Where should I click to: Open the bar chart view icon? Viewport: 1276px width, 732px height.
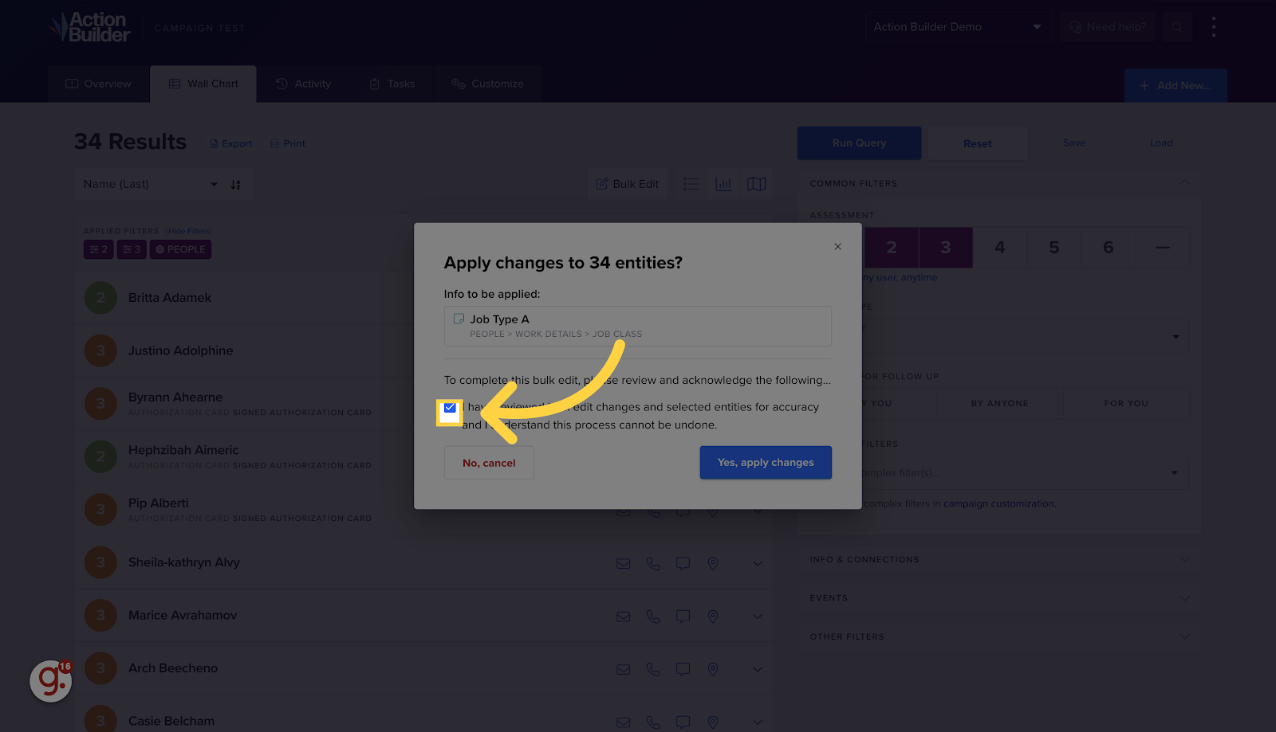[723, 184]
